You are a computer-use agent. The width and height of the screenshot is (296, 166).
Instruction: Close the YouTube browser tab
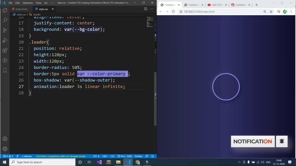tap(226, 5)
